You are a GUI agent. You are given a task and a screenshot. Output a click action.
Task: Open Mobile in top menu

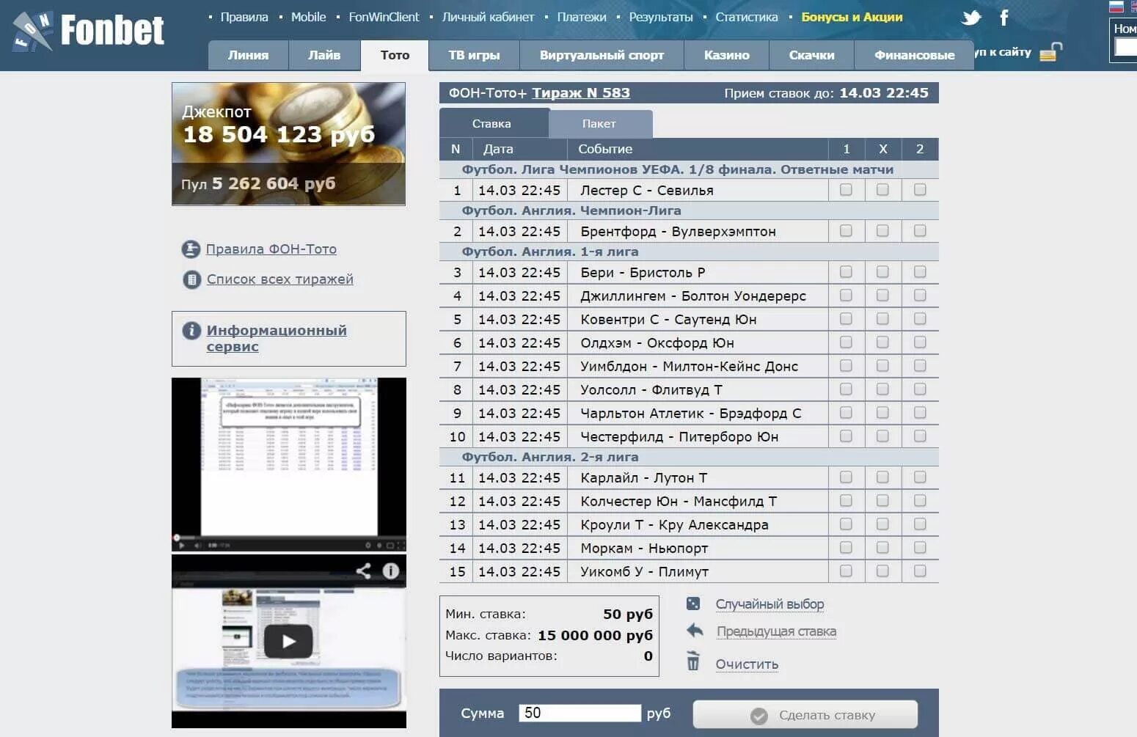(x=308, y=17)
